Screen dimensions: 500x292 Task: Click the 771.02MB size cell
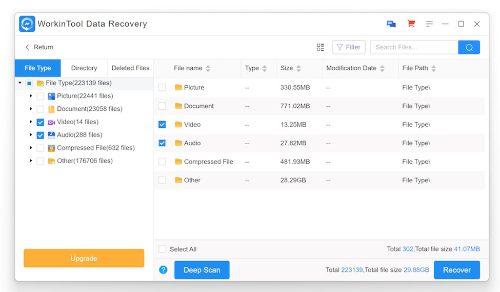point(295,106)
